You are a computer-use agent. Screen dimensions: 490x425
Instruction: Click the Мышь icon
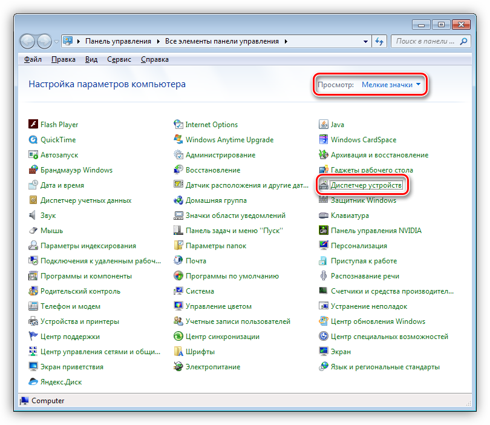[x=33, y=231]
